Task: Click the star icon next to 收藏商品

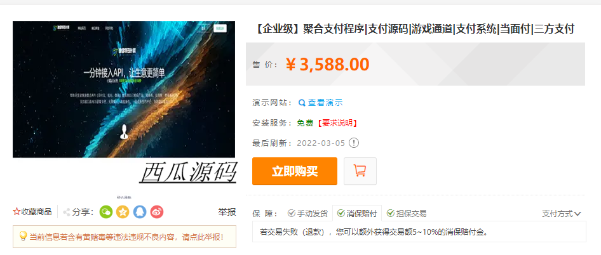Action: (17, 212)
